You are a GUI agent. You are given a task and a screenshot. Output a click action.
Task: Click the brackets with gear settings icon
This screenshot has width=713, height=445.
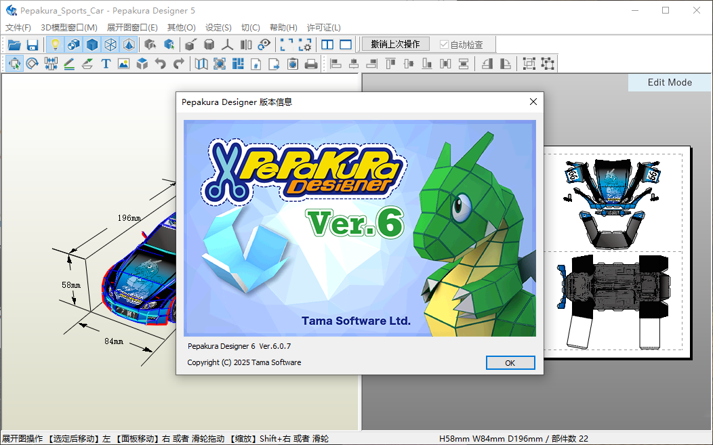coord(305,45)
